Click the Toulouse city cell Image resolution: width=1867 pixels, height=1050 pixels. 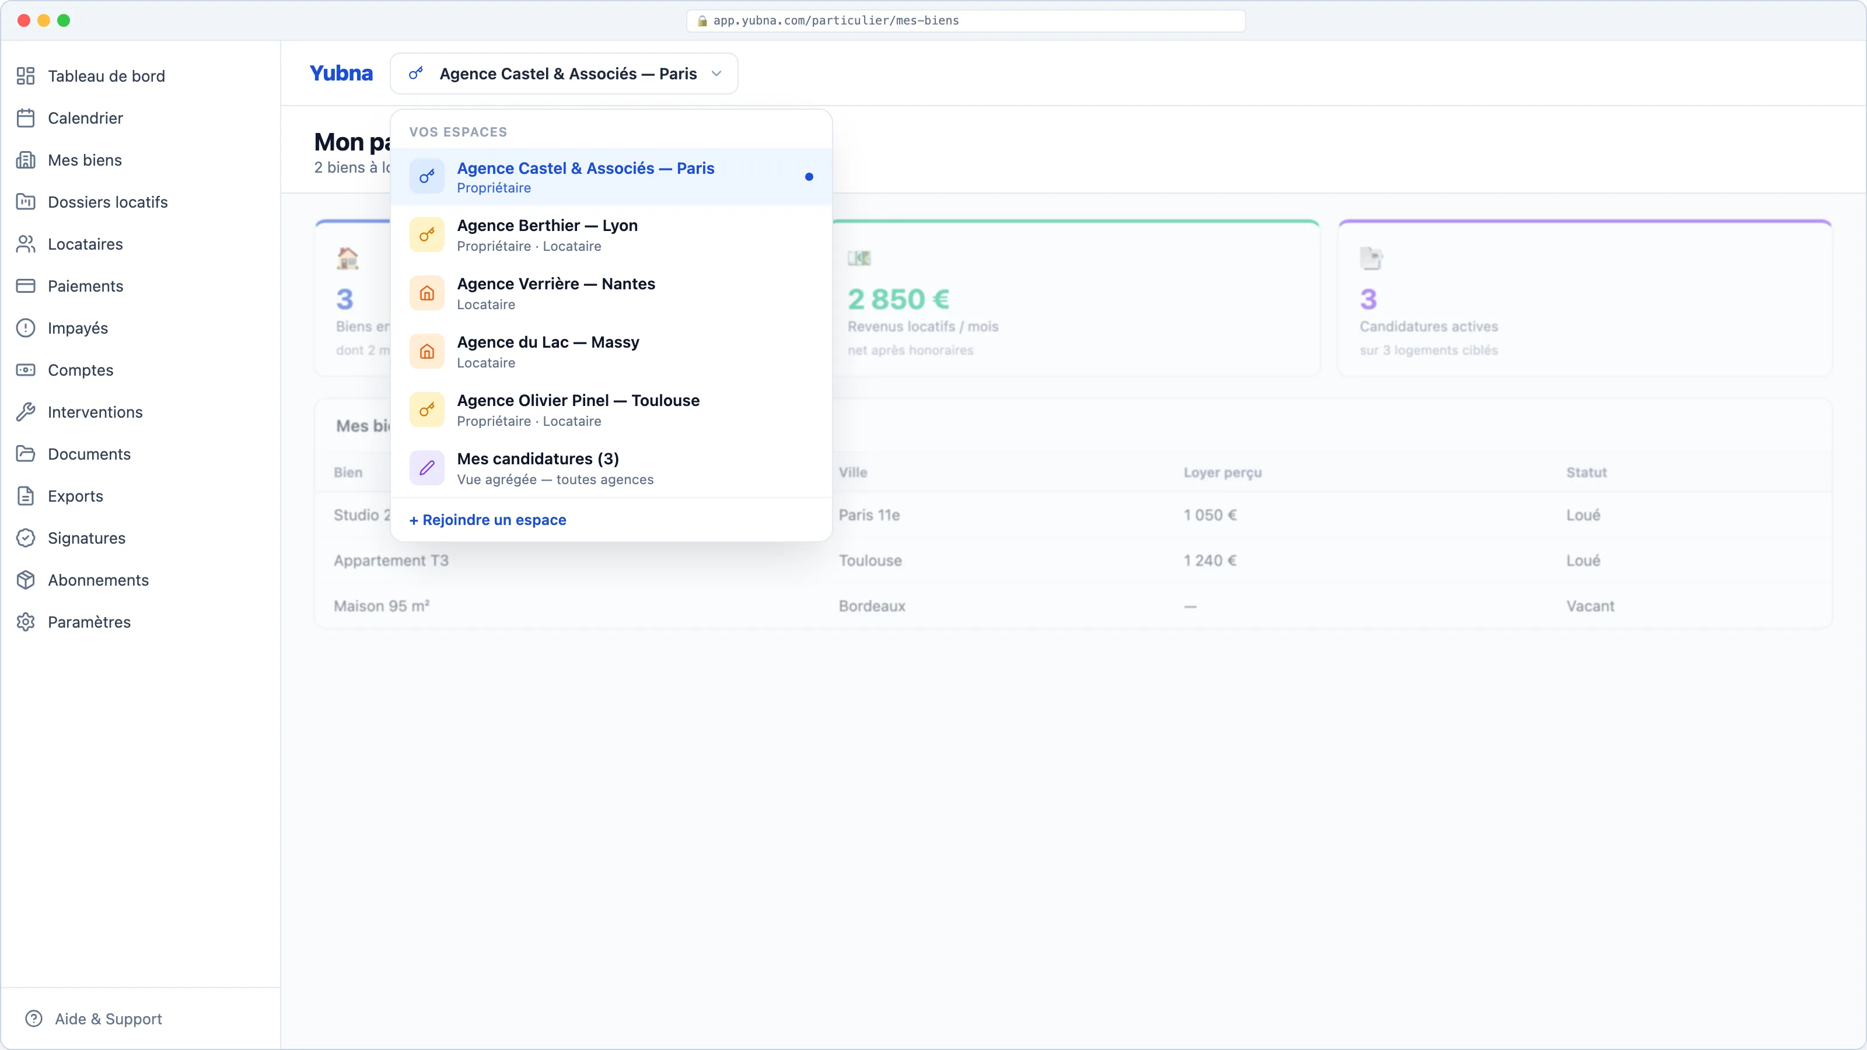pos(870,561)
